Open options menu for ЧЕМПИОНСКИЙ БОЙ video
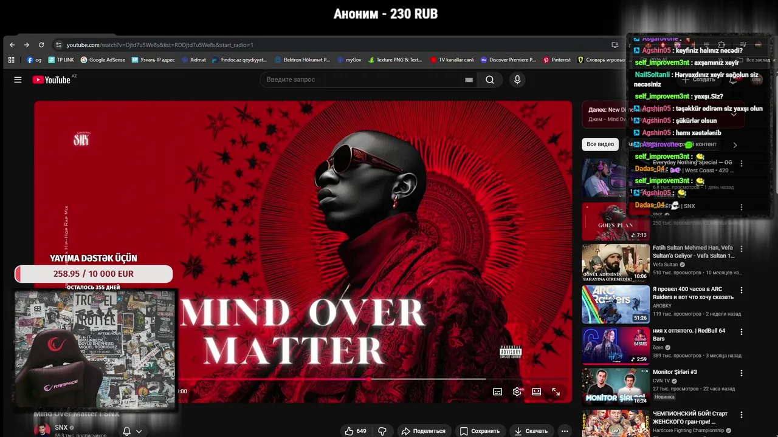Image resolution: width=778 pixels, height=437 pixels. [x=741, y=415]
